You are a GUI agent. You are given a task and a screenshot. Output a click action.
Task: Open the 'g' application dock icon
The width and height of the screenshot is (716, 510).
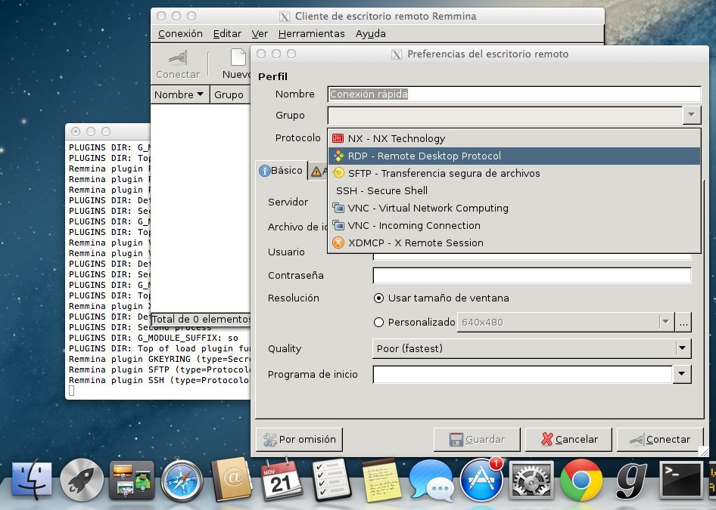tap(630, 481)
